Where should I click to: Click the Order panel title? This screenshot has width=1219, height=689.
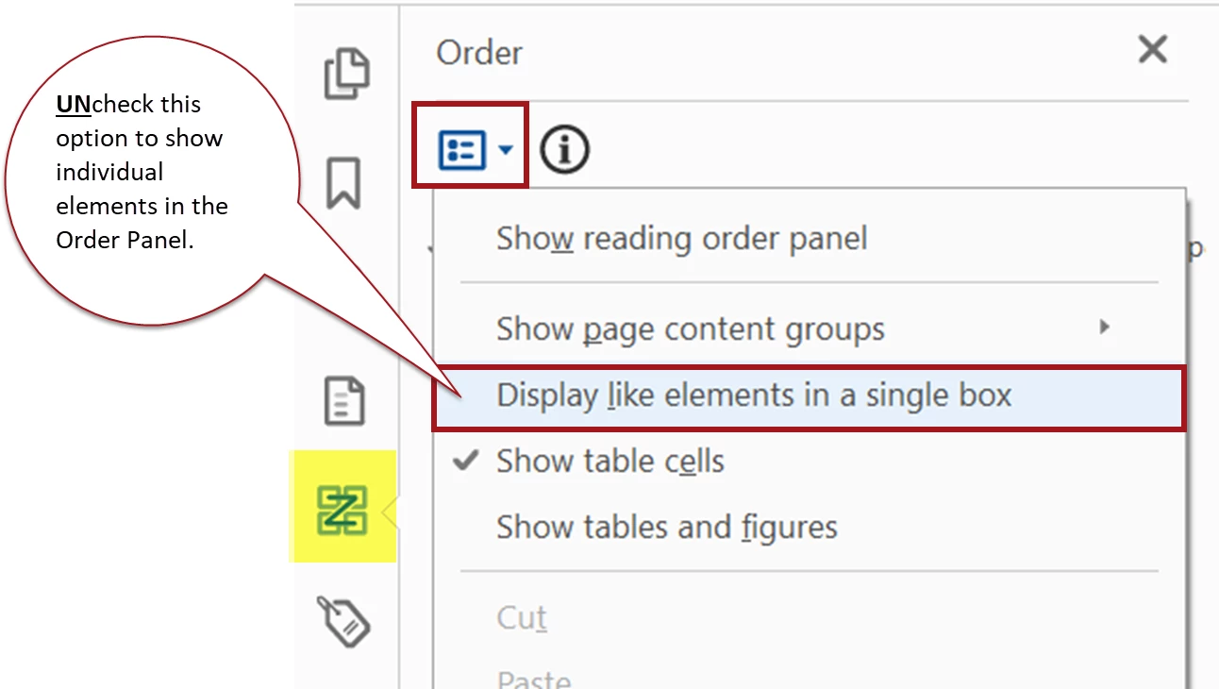click(x=479, y=53)
